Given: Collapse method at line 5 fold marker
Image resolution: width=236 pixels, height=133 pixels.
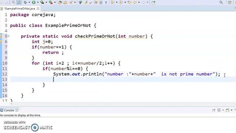Looking at the screenshot, I should 8,36.
